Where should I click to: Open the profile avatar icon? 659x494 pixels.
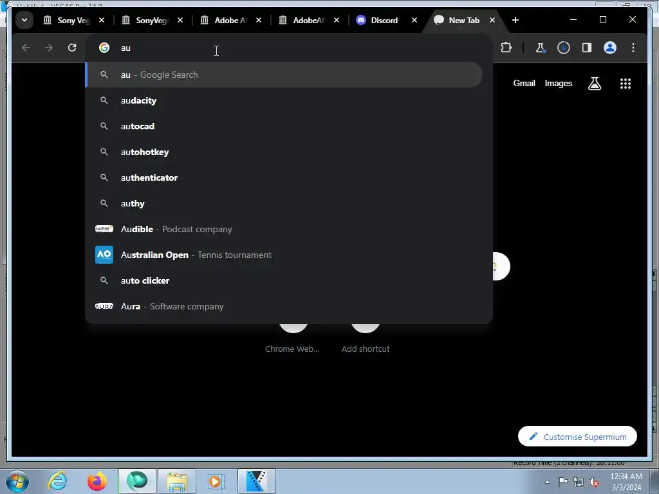tap(610, 48)
